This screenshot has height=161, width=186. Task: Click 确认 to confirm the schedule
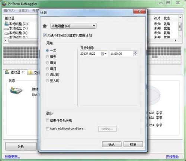(x=112, y=144)
